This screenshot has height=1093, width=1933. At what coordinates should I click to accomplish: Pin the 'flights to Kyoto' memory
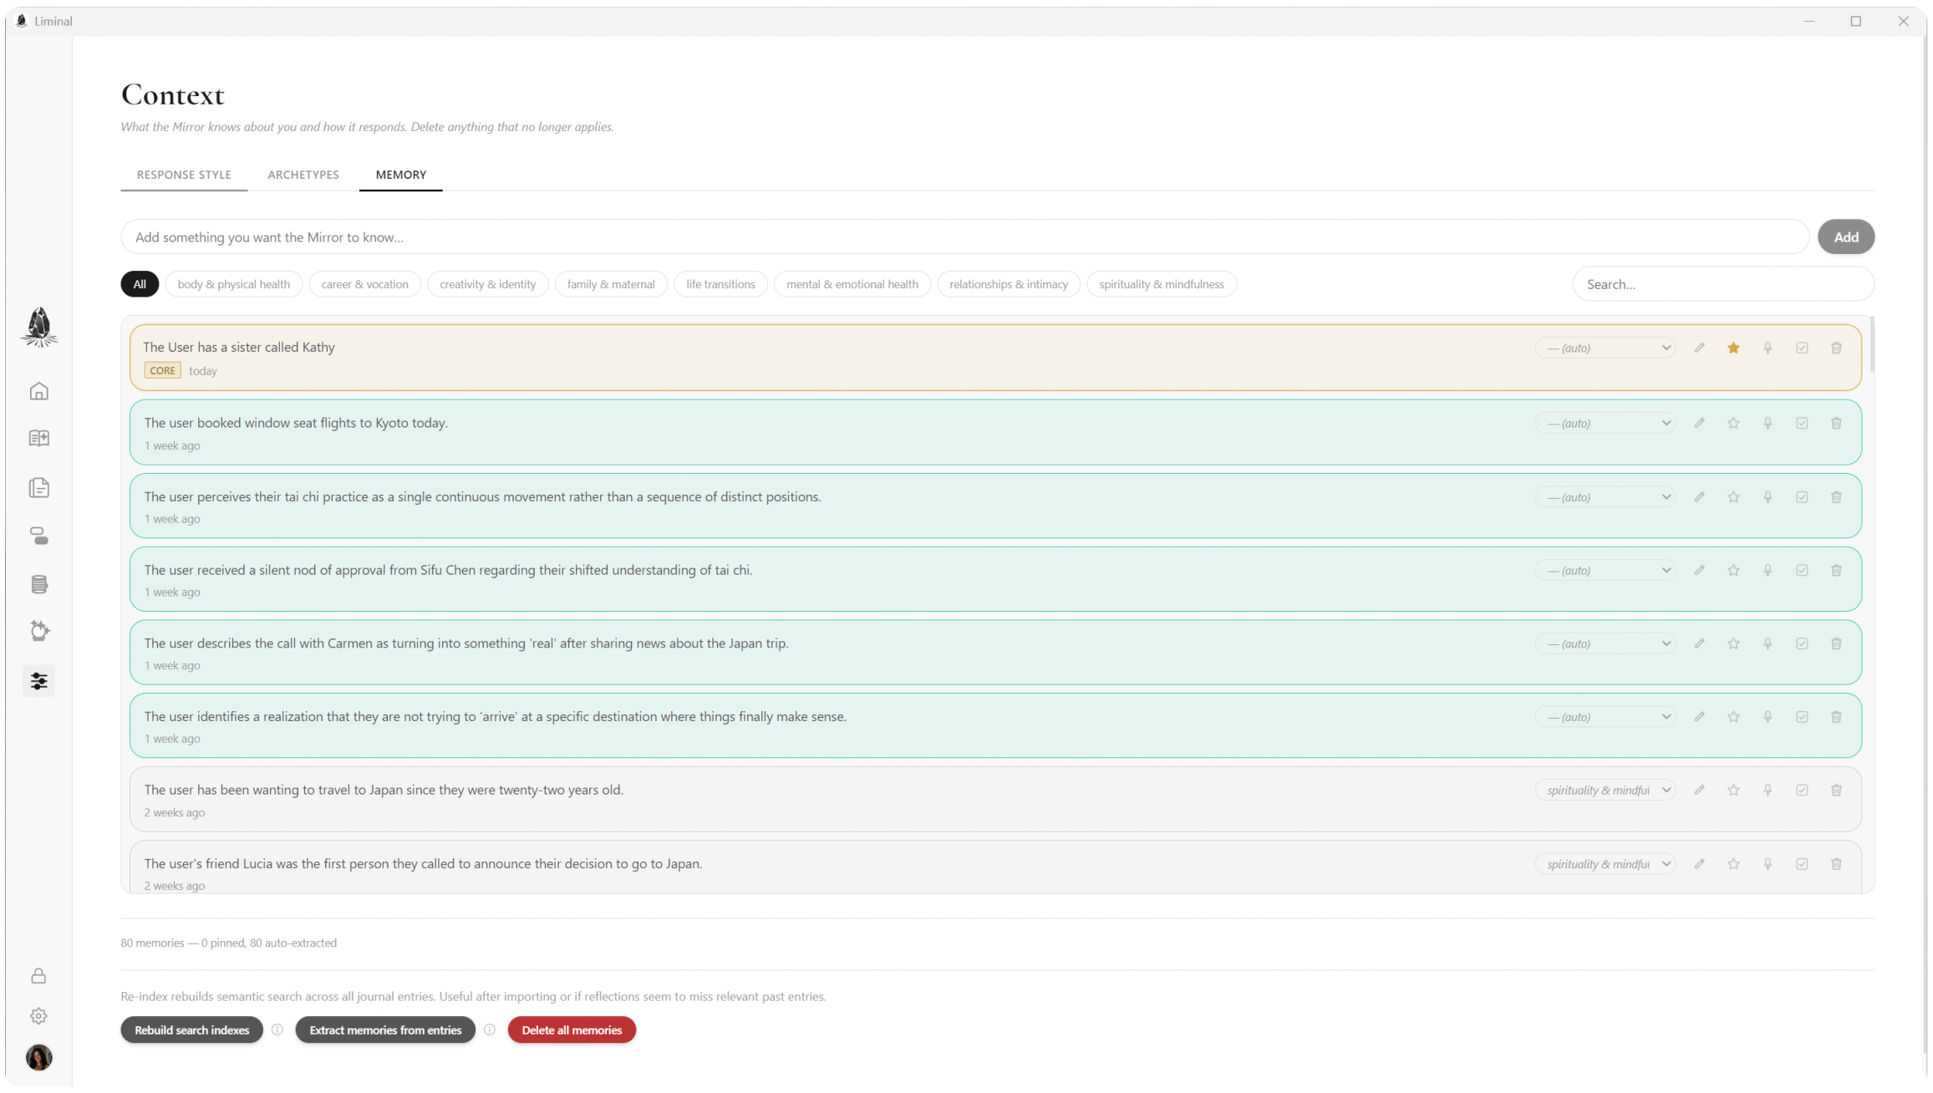tap(1768, 423)
